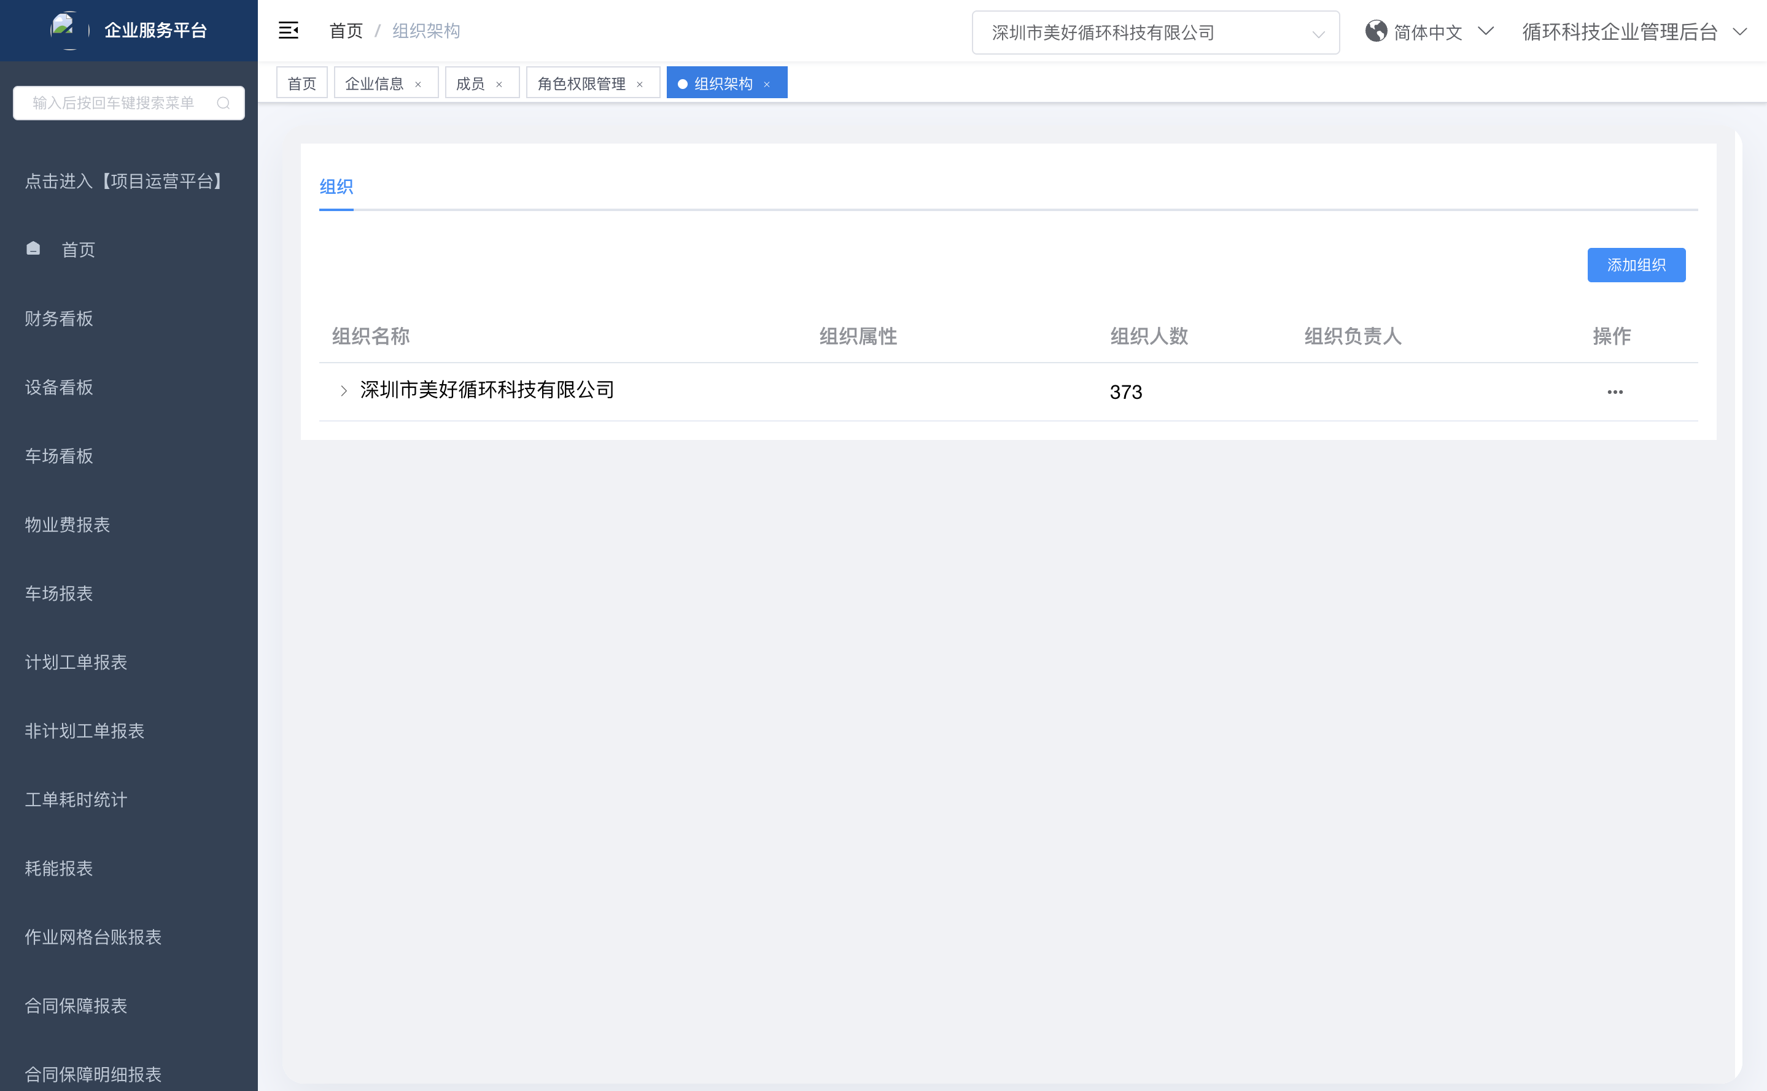This screenshot has height=1091, width=1767.
Task: Click the home icon beside 首页 in sidebar
Action: coord(33,249)
